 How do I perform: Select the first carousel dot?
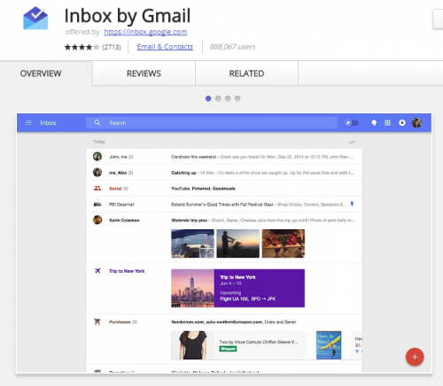(x=208, y=98)
